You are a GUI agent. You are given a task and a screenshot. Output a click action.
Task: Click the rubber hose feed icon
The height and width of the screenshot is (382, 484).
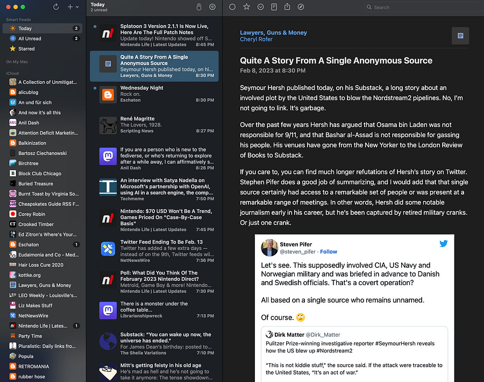coord(13,377)
